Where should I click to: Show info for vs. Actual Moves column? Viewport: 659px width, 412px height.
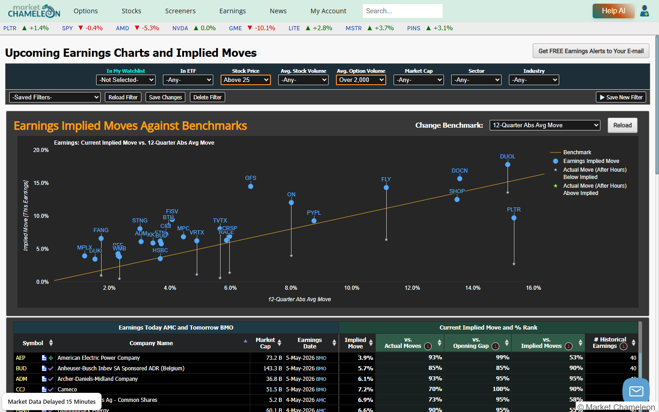(x=428, y=347)
